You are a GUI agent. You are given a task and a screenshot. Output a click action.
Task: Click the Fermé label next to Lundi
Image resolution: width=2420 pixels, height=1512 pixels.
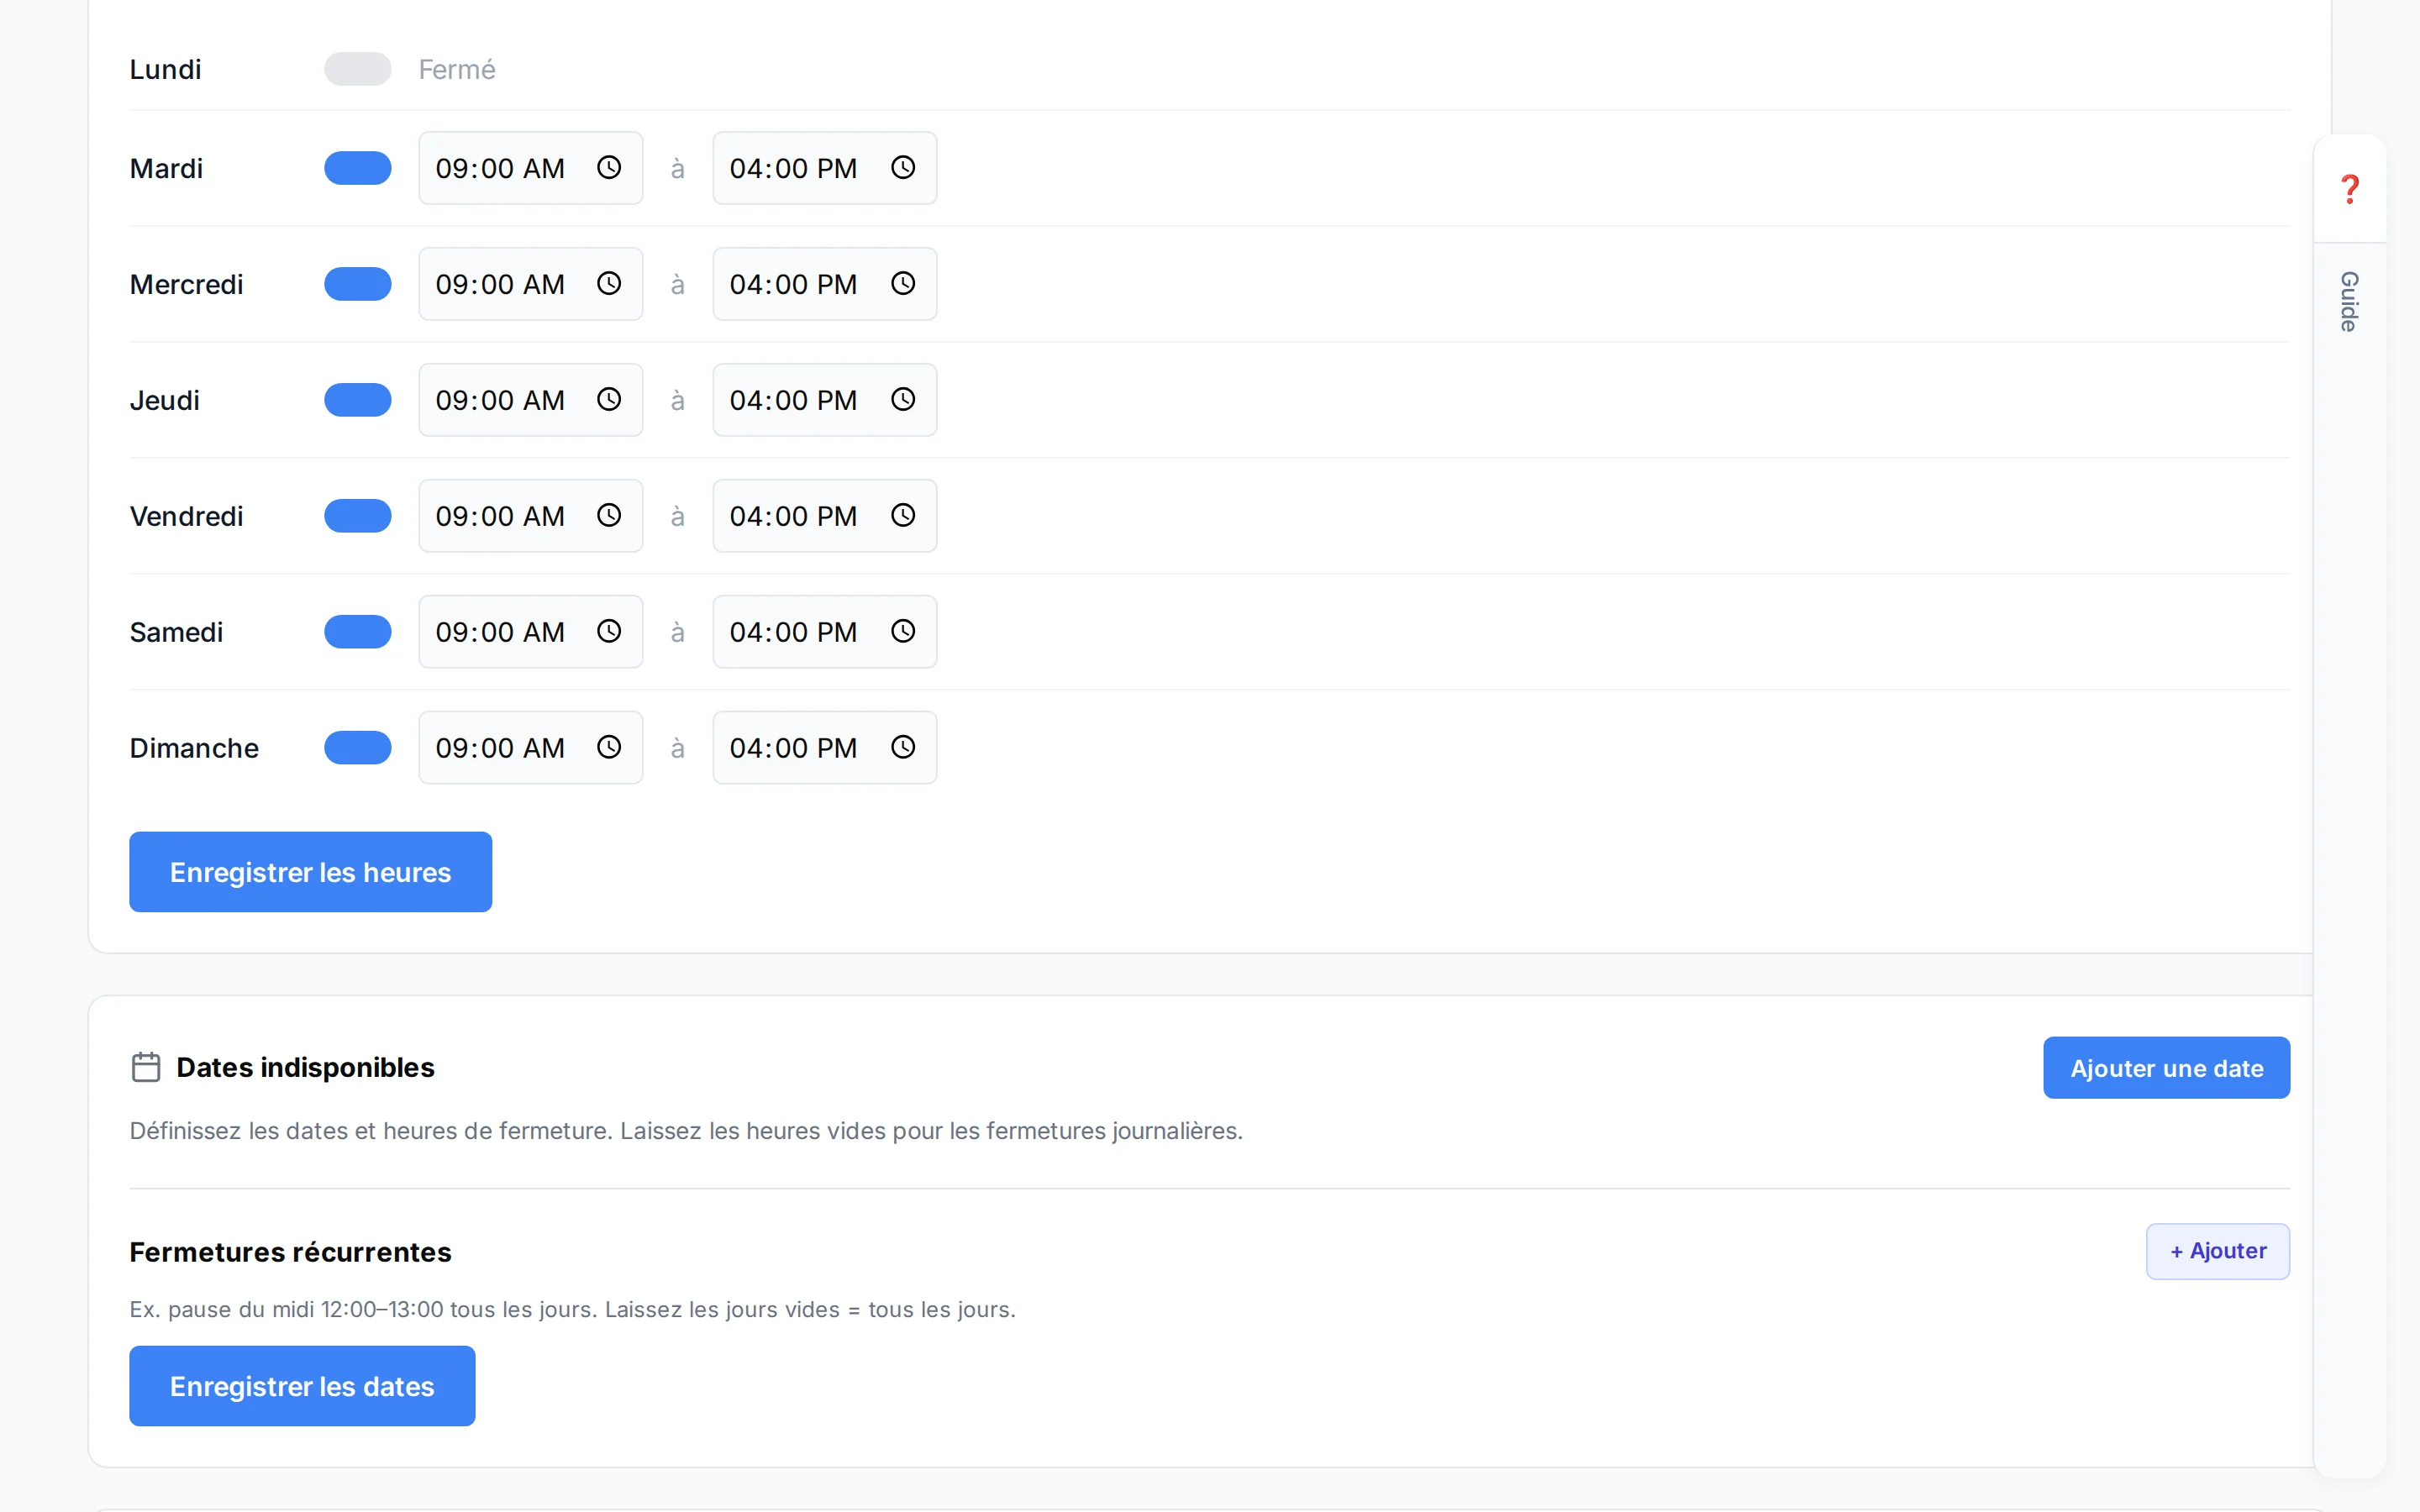[457, 69]
